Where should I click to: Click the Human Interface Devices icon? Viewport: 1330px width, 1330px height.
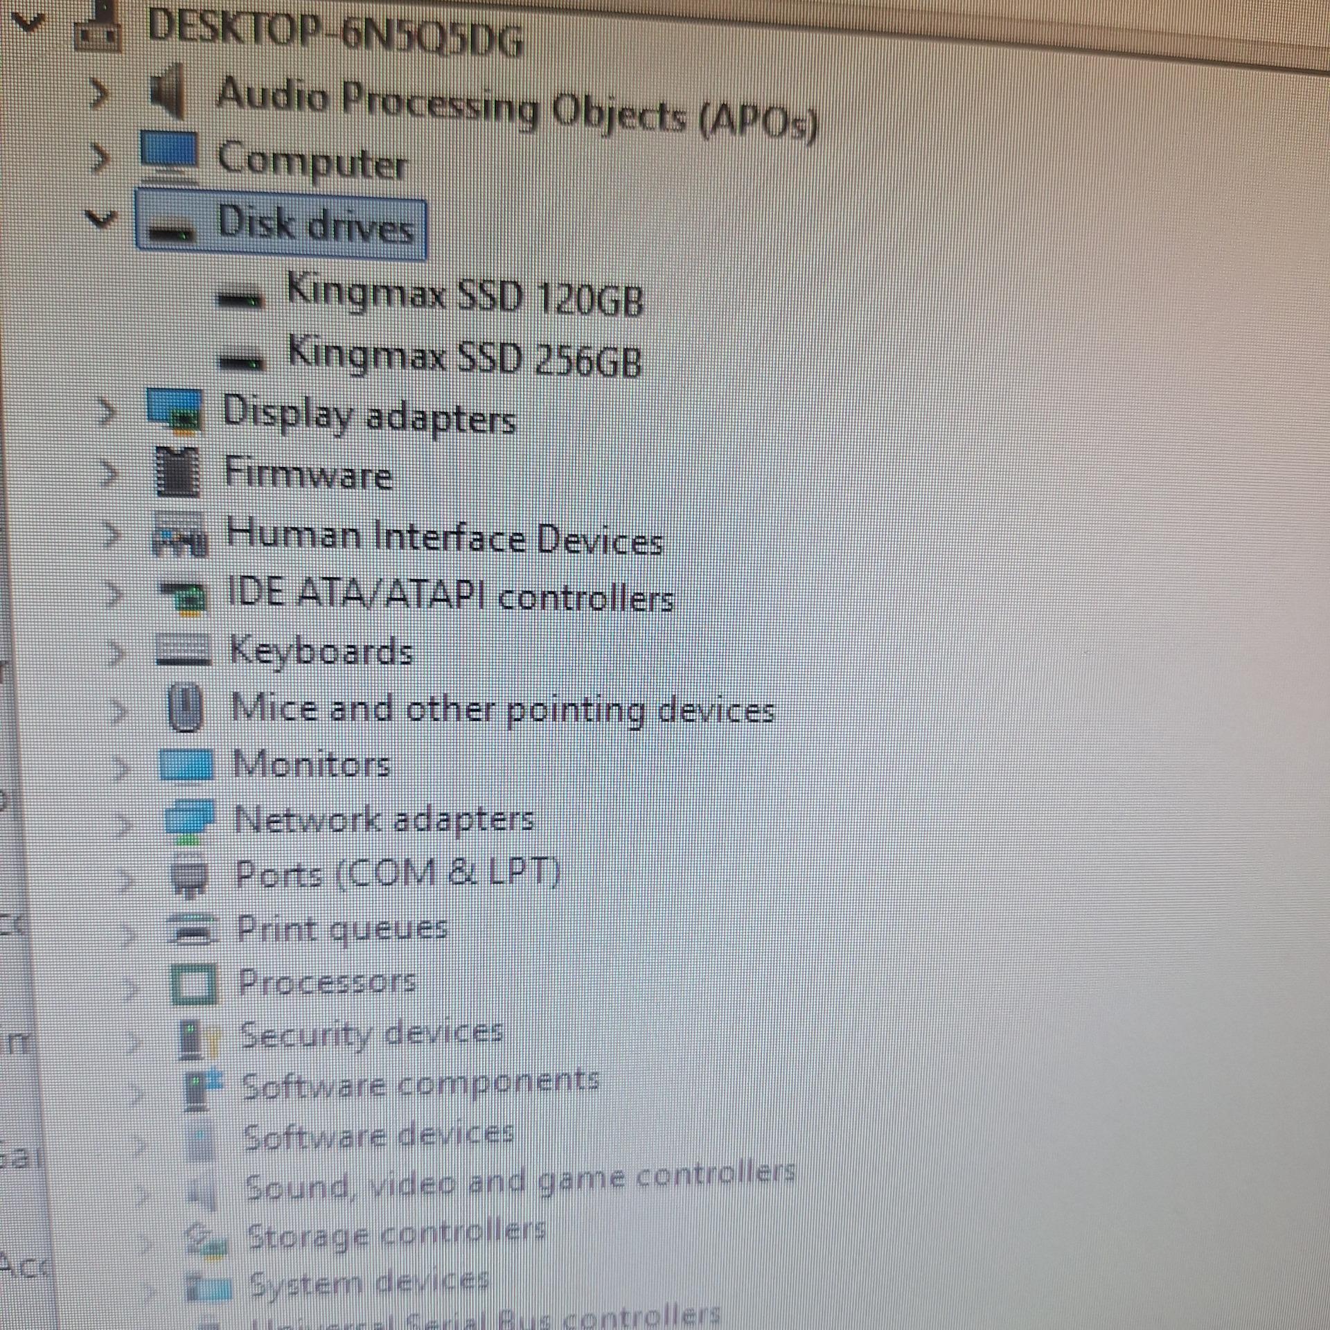pyautogui.click(x=179, y=534)
